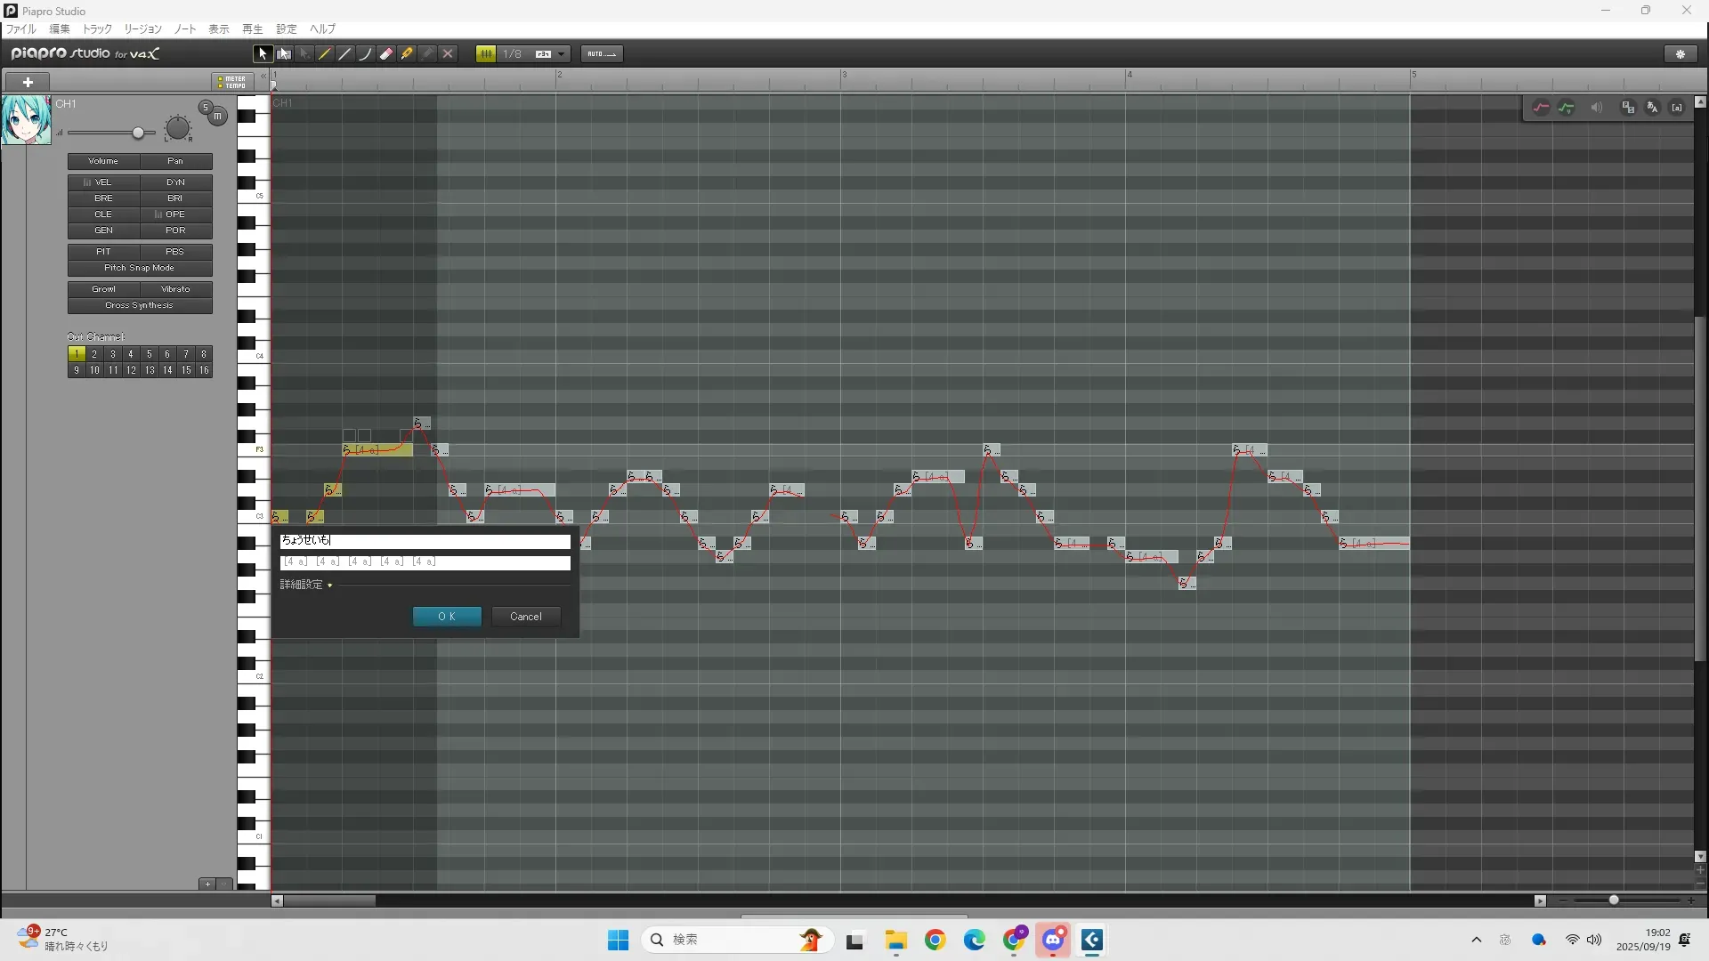This screenshot has height=961, width=1709.
Task: Click the lyric language あA icon
Action: click(1652, 108)
